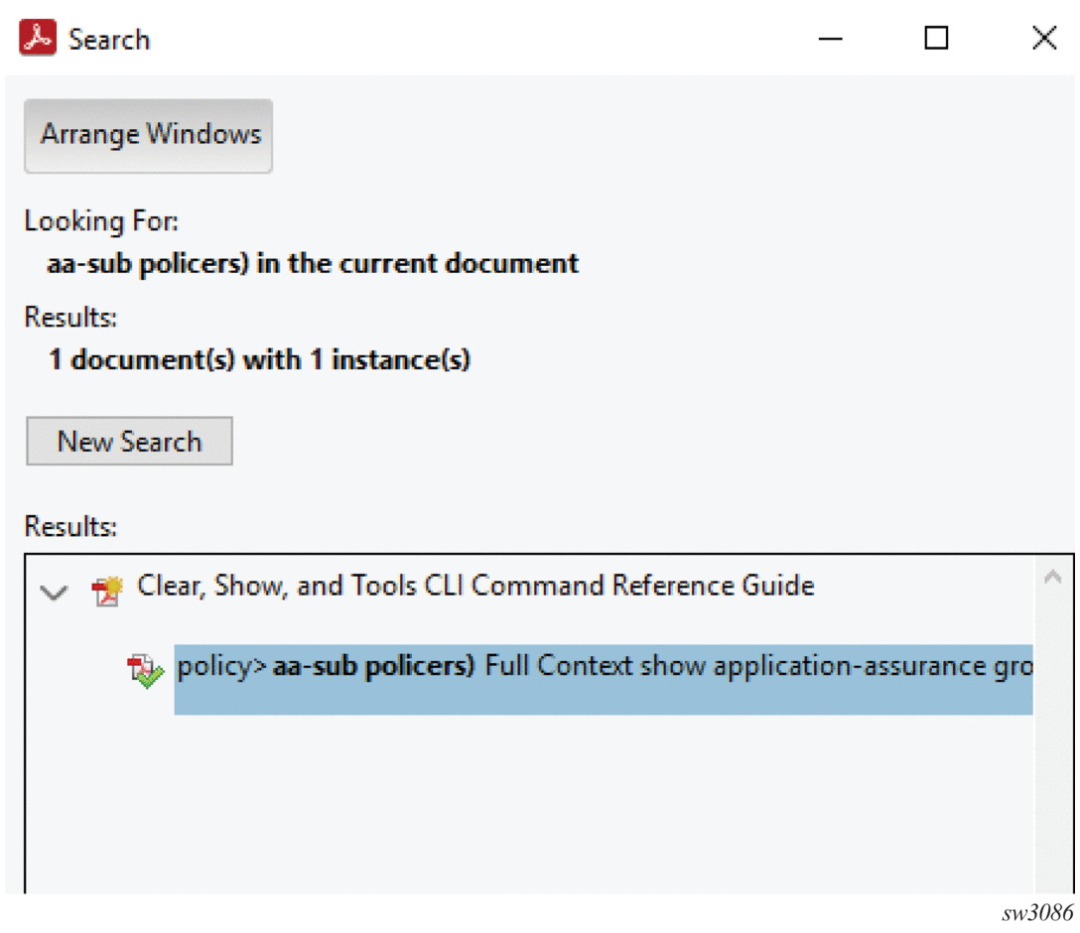Click the bold 'aa-sub policers) in the current document' text
This screenshot has width=1080, height=933.
pos(313,264)
